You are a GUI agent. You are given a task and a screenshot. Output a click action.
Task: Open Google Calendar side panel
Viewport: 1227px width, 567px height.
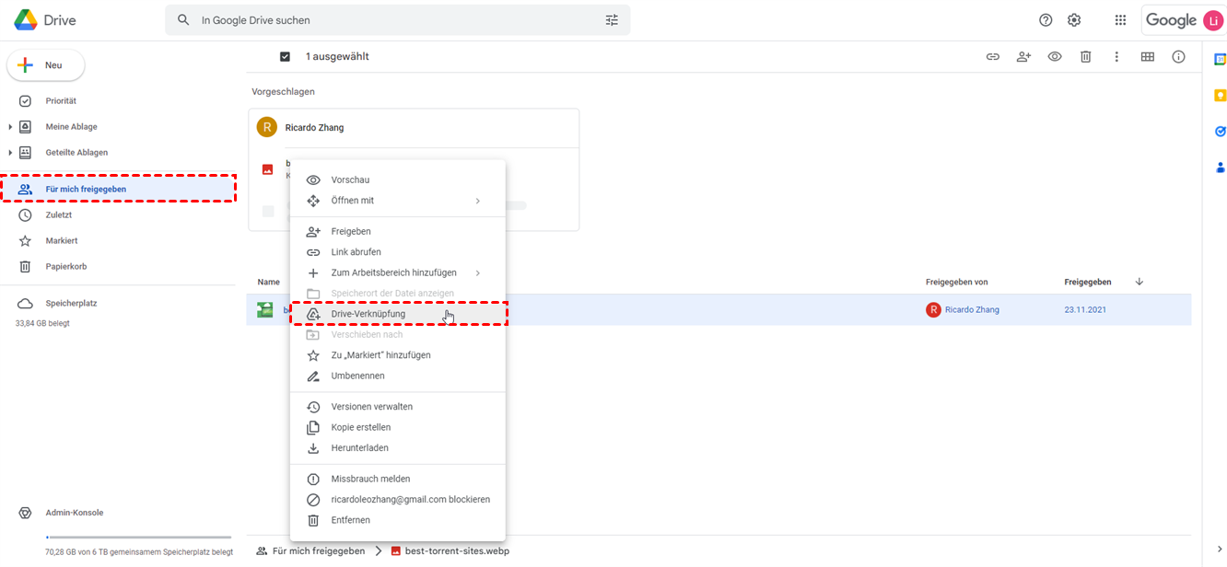(1220, 60)
